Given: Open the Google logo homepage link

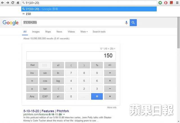Looking at the screenshot, I should (11, 23).
